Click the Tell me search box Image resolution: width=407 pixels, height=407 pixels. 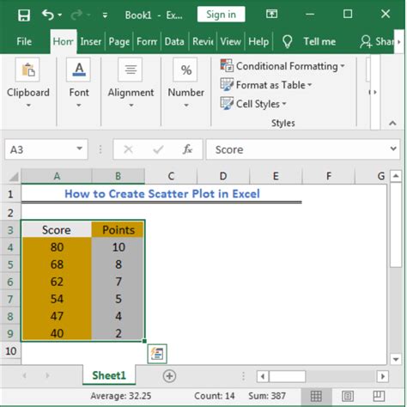[x=319, y=42]
